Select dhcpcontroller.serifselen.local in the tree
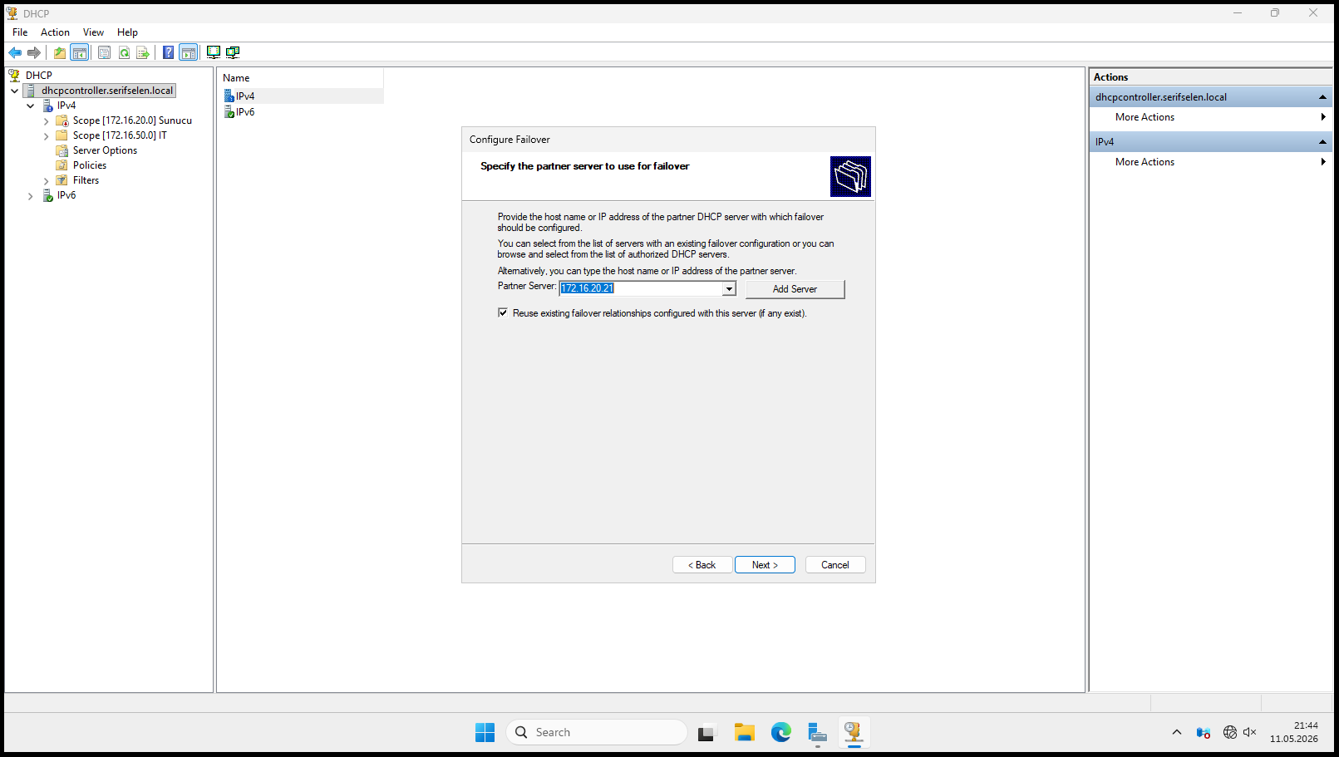 click(x=107, y=91)
